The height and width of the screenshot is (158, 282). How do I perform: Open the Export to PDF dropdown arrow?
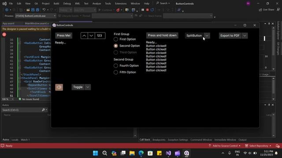click(245, 36)
